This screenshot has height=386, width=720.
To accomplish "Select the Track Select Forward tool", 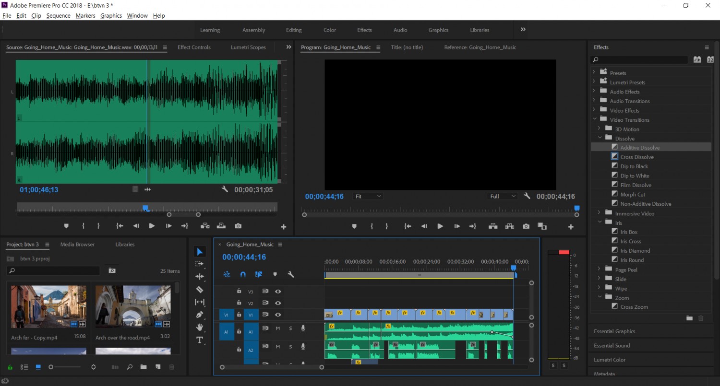I will (200, 264).
